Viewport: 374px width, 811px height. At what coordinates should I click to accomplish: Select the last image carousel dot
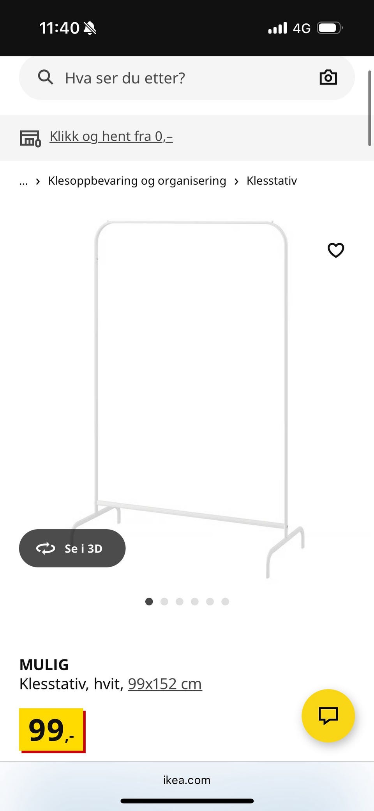[225, 601]
